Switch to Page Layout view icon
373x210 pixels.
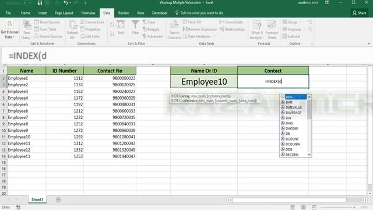(x=303, y=208)
